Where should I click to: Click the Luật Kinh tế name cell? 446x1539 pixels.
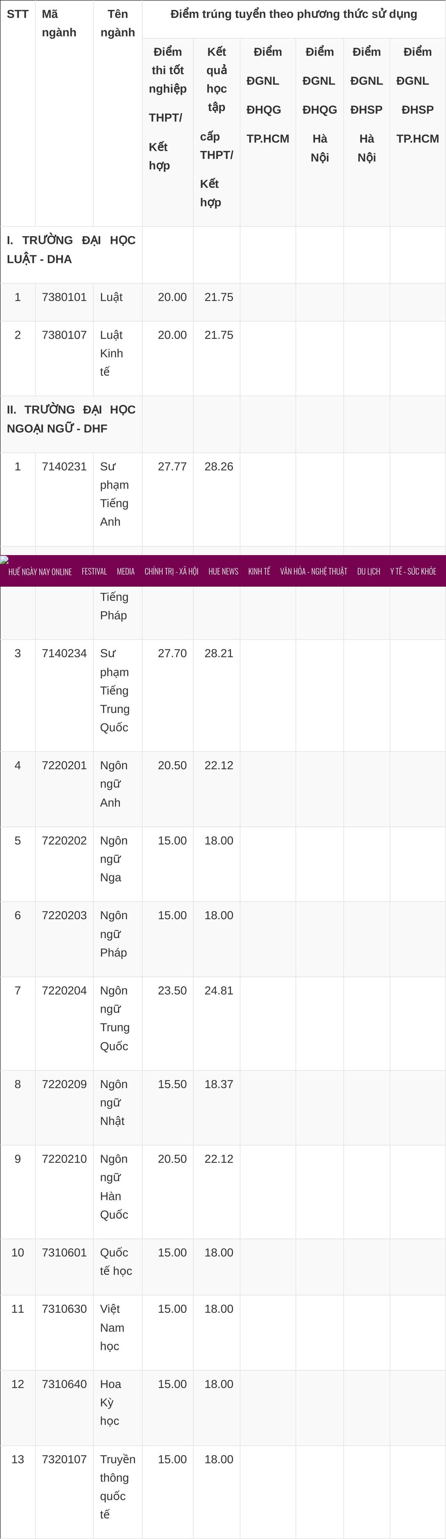[x=118, y=358]
